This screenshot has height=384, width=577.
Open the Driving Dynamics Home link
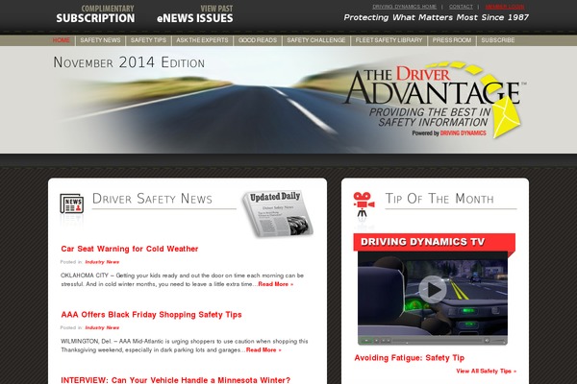[405, 7]
